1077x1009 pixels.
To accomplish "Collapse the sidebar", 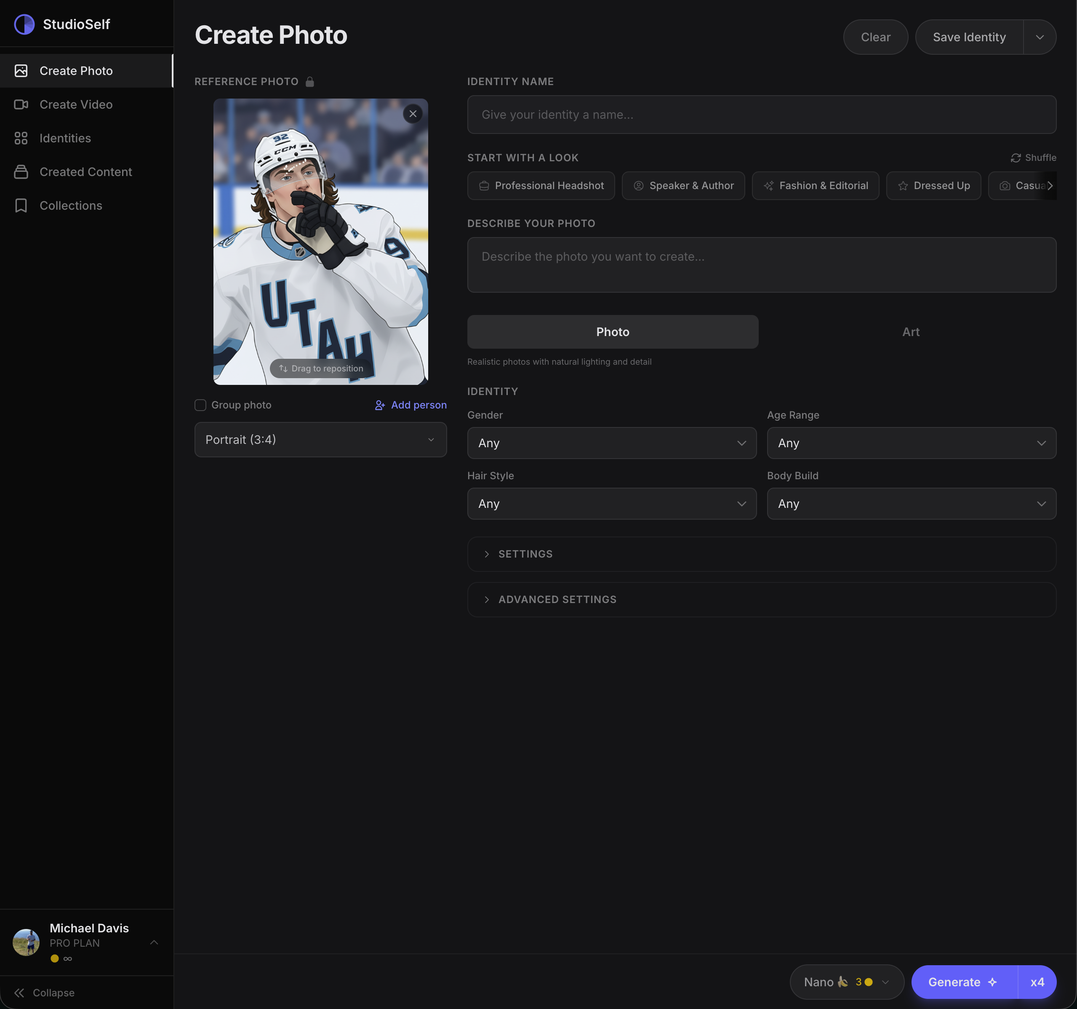I will [45, 993].
